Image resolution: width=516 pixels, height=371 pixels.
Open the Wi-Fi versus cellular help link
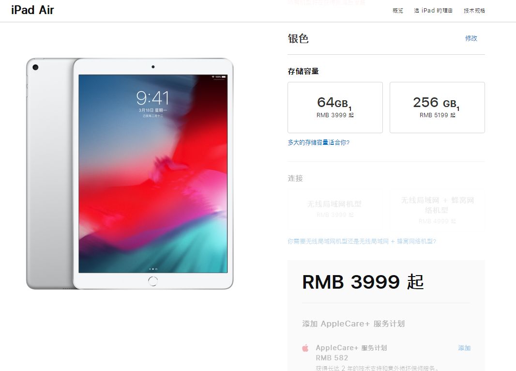point(362,241)
